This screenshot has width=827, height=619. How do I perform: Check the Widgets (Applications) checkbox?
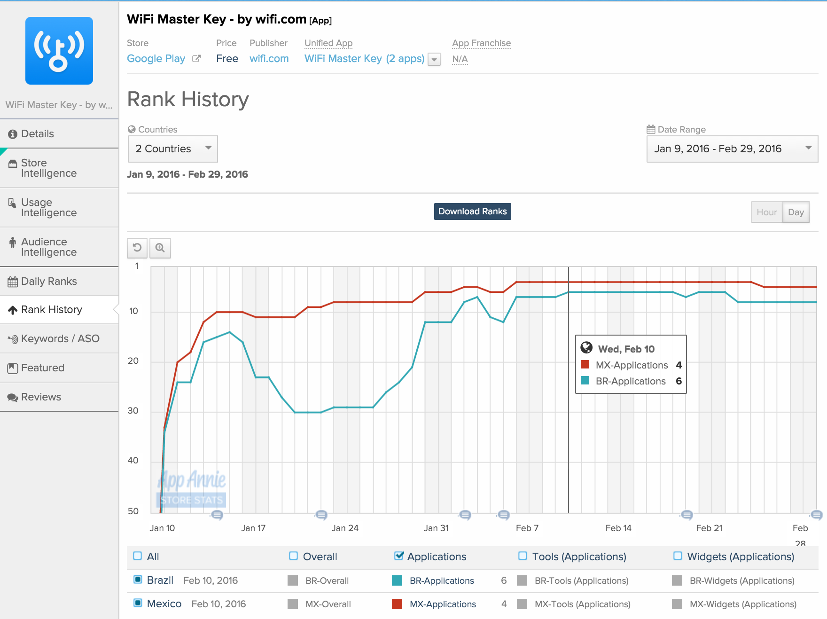click(678, 556)
